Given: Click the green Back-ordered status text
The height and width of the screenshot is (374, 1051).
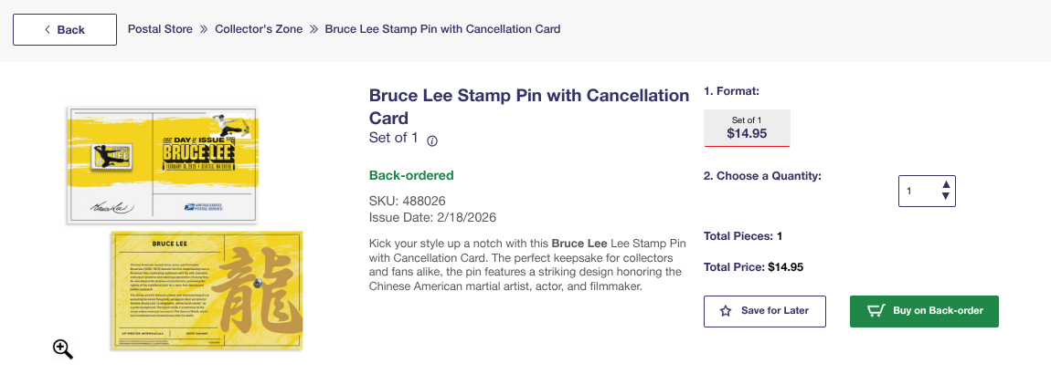Looking at the screenshot, I should pos(411,175).
